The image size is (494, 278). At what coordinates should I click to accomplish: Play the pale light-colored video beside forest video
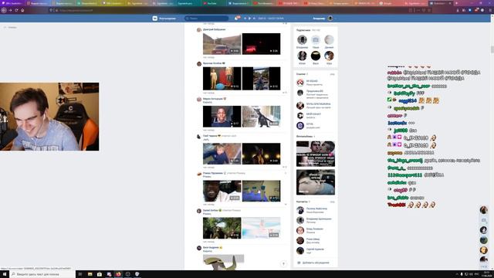[x=261, y=228]
